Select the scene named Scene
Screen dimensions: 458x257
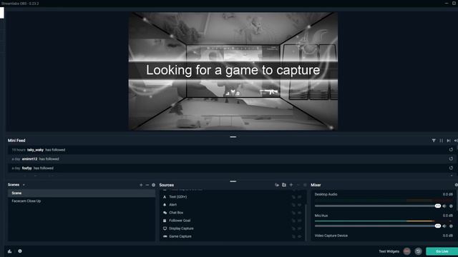point(82,193)
